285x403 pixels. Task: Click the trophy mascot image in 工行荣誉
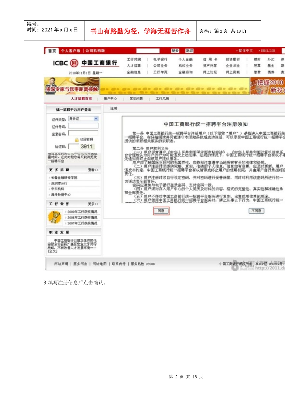pos(54,217)
